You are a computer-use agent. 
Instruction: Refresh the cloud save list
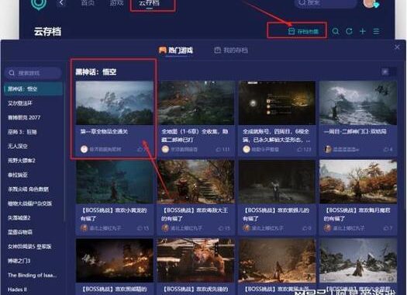(350, 32)
